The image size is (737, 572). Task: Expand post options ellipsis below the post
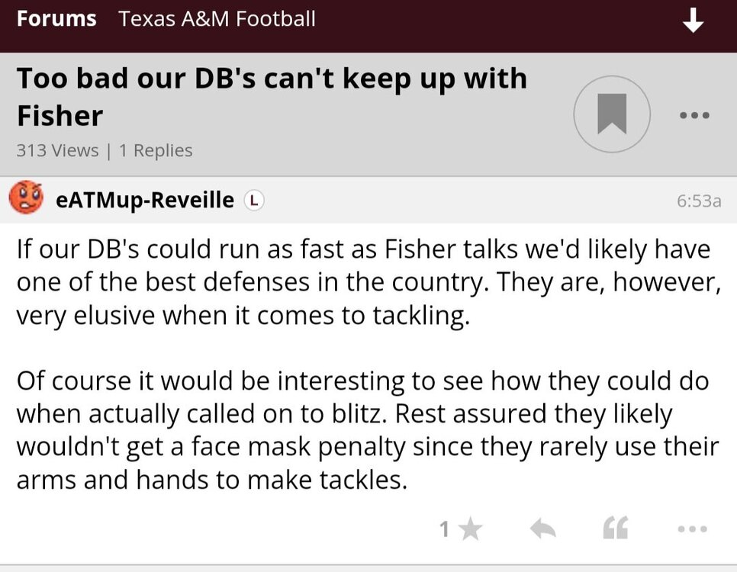coord(692,529)
